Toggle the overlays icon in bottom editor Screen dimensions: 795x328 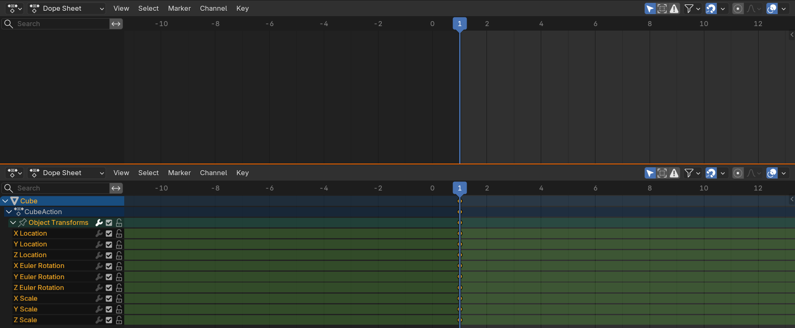772,173
